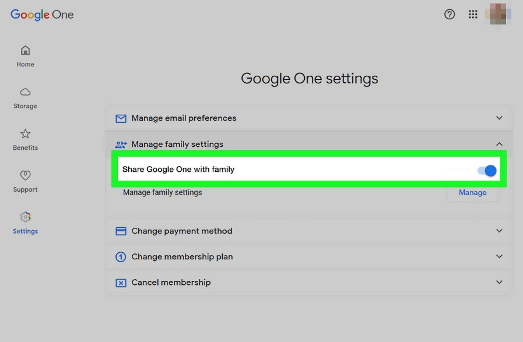
Task: Open the account profile avatar
Action: click(499, 14)
